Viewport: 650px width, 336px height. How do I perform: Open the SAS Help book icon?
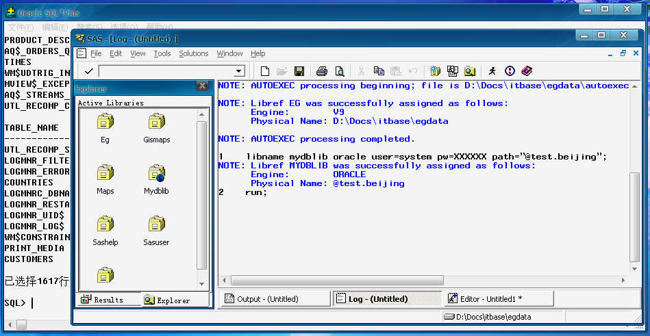pos(526,71)
